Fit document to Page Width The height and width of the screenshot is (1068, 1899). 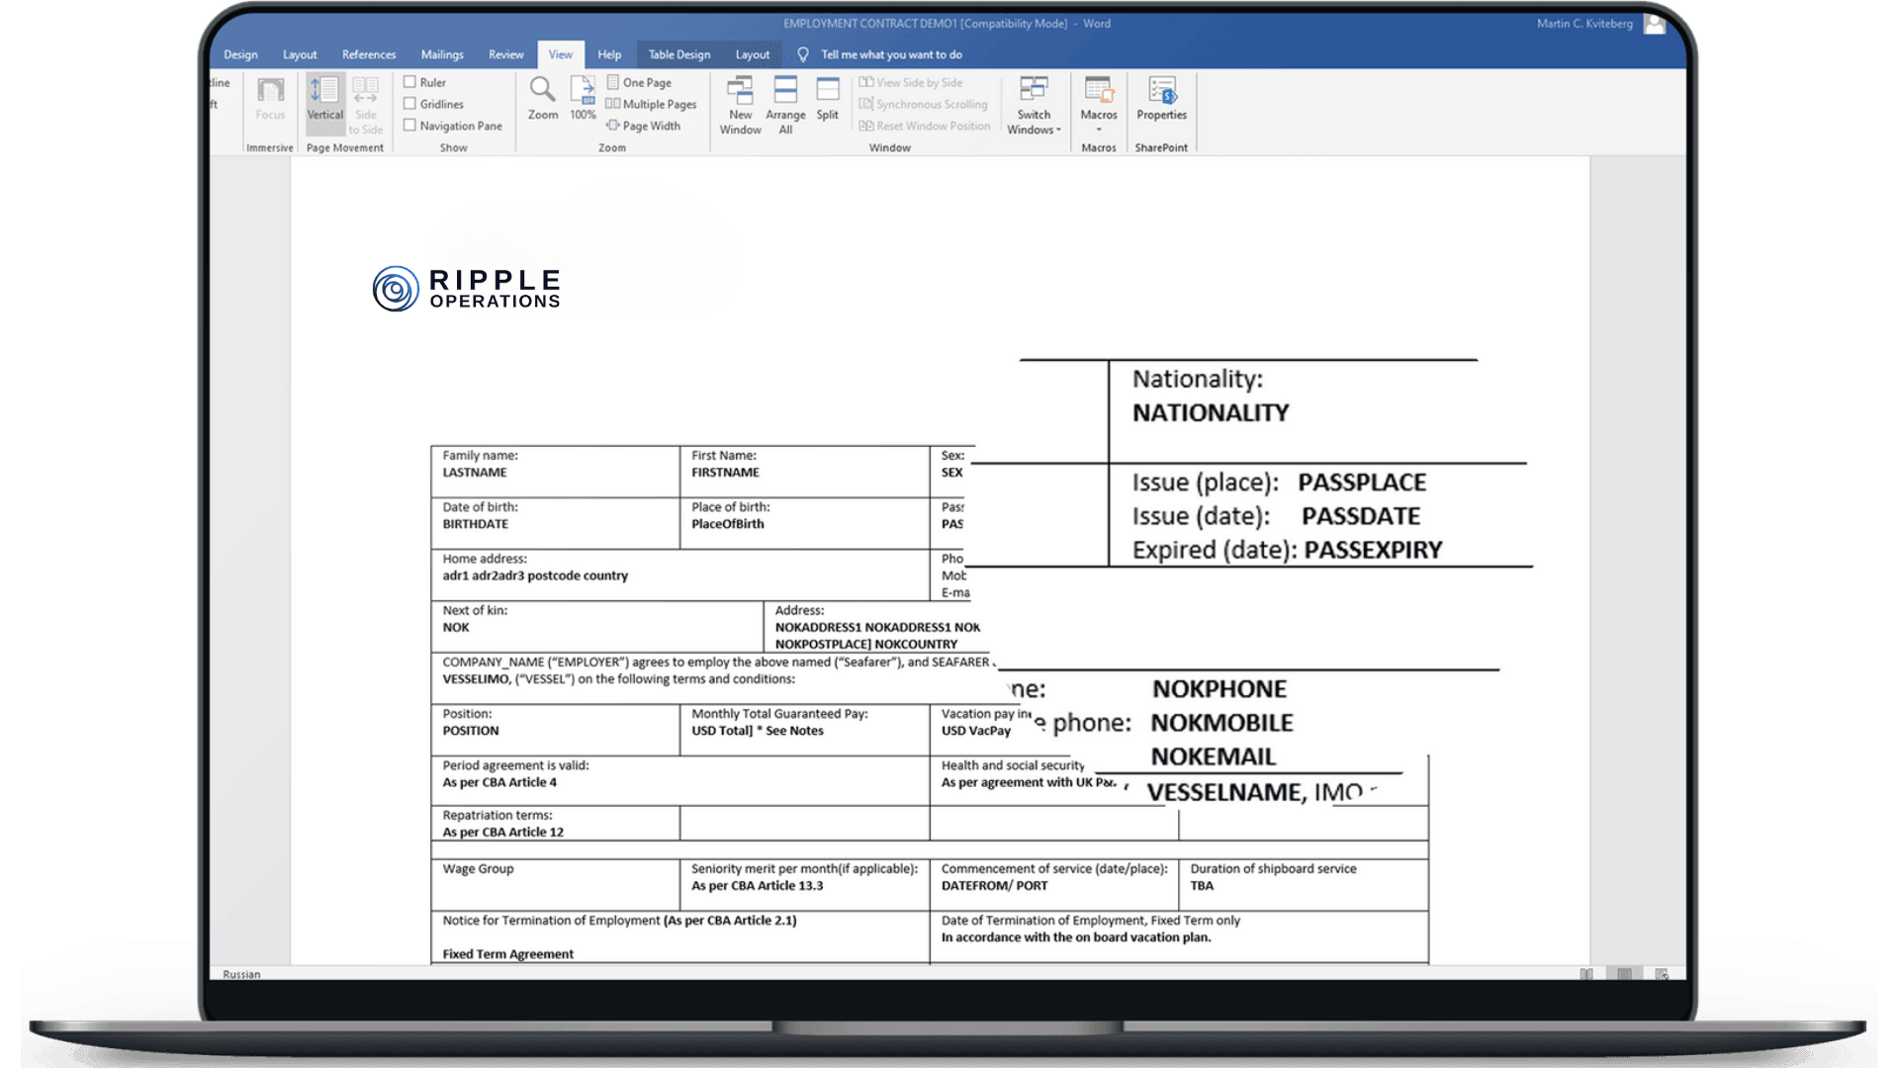[x=643, y=126]
